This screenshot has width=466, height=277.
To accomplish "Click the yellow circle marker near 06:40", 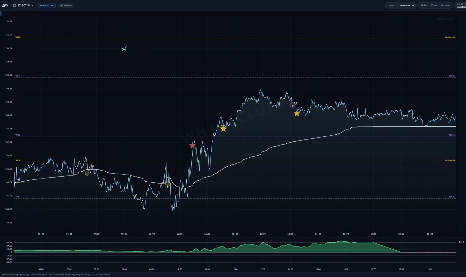I will click(x=87, y=174).
